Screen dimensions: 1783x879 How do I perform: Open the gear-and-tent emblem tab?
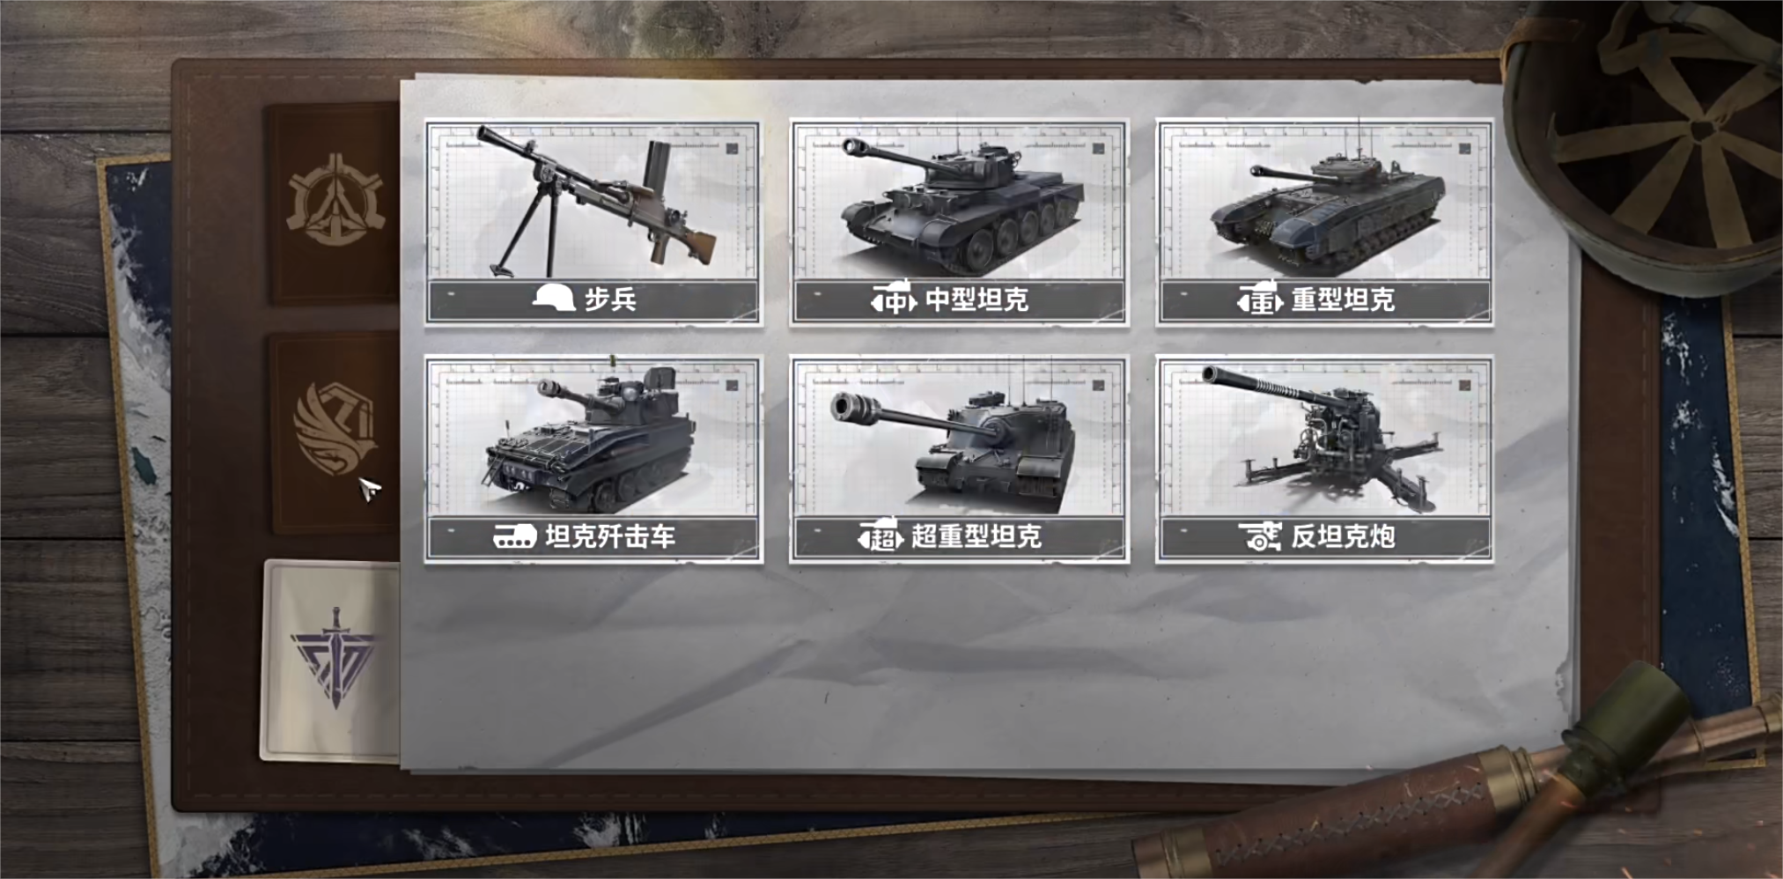pyautogui.click(x=334, y=204)
